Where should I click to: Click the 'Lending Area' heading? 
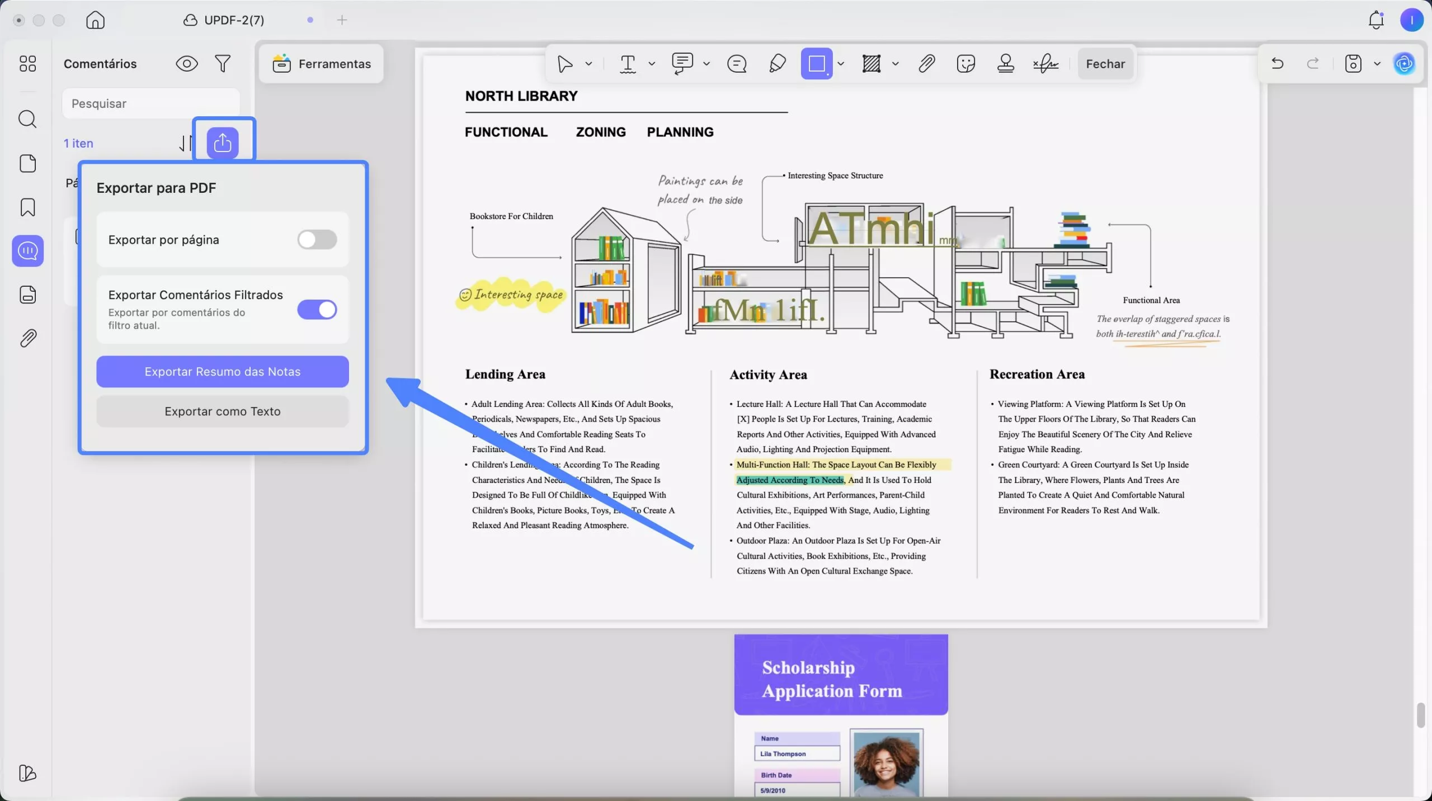[505, 374]
